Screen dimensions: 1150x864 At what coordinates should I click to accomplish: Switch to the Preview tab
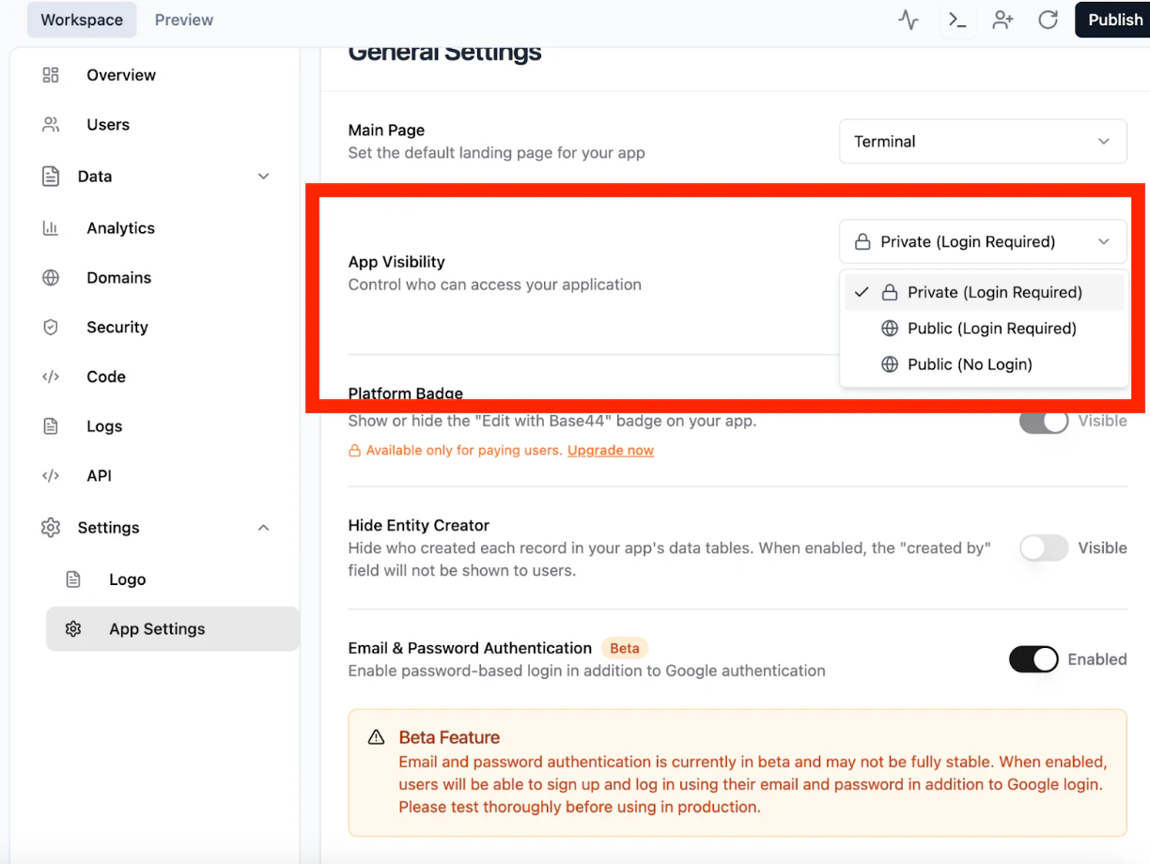tap(184, 20)
